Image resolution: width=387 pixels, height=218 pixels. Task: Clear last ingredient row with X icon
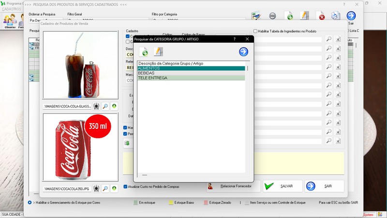tap(338, 141)
